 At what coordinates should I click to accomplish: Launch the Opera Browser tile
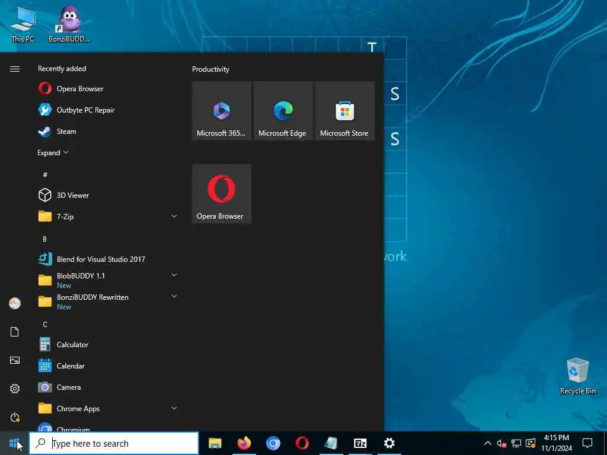(x=222, y=194)
